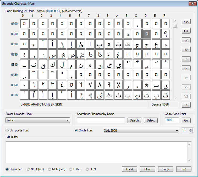
Task: Open help with the ? button
Action: pos(186,105)
